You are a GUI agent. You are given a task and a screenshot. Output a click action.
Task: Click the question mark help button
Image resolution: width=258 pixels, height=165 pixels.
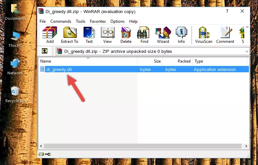pyautogui.click(x=227, y=11)
